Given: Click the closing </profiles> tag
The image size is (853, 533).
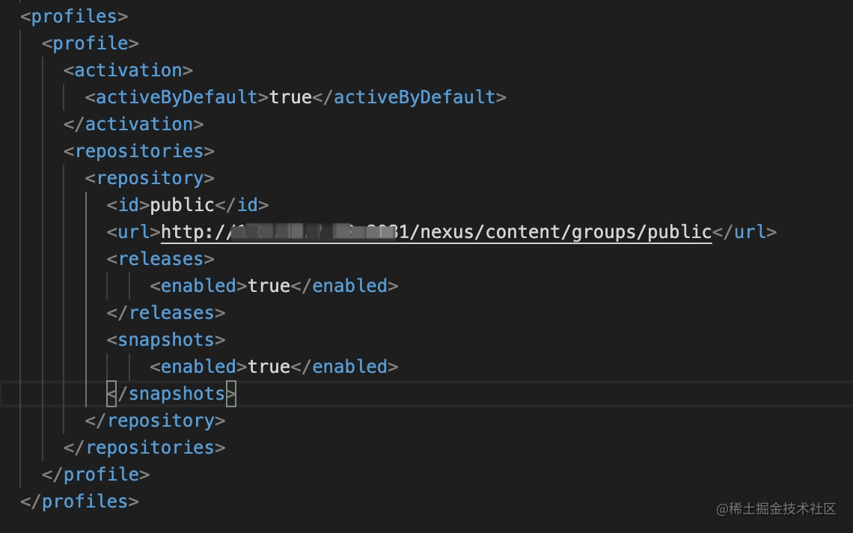Looking at the screenshot, I should pyautogui.click(x=79, y=502).
